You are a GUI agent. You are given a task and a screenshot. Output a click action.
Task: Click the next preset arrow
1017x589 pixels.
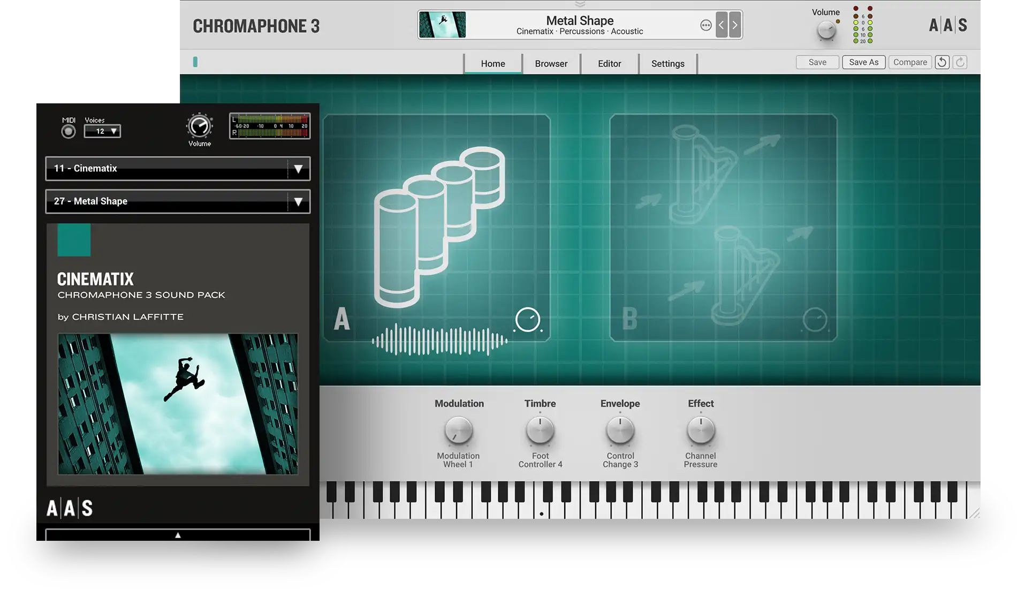click(x=734, y=25)
